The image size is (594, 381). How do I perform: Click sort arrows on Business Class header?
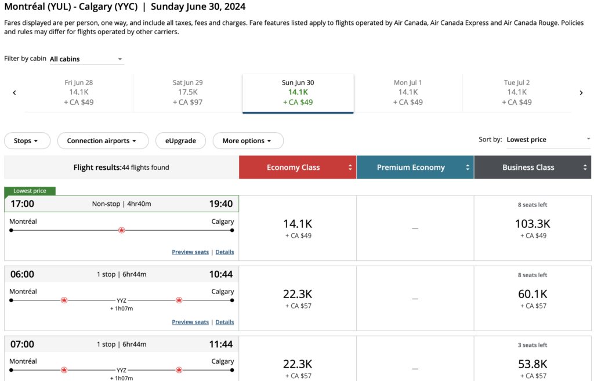coord(585,168)
